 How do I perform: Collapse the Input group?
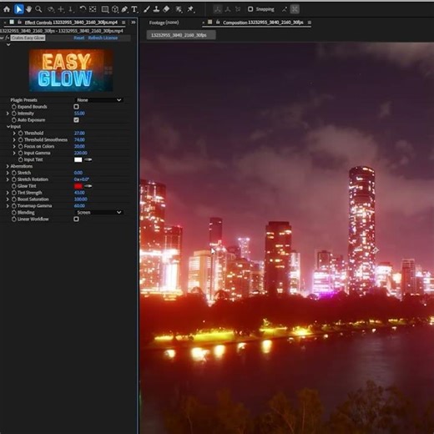(8, 126)
